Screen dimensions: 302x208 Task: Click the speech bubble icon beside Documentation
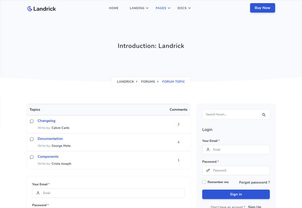[x=32, y=139]
